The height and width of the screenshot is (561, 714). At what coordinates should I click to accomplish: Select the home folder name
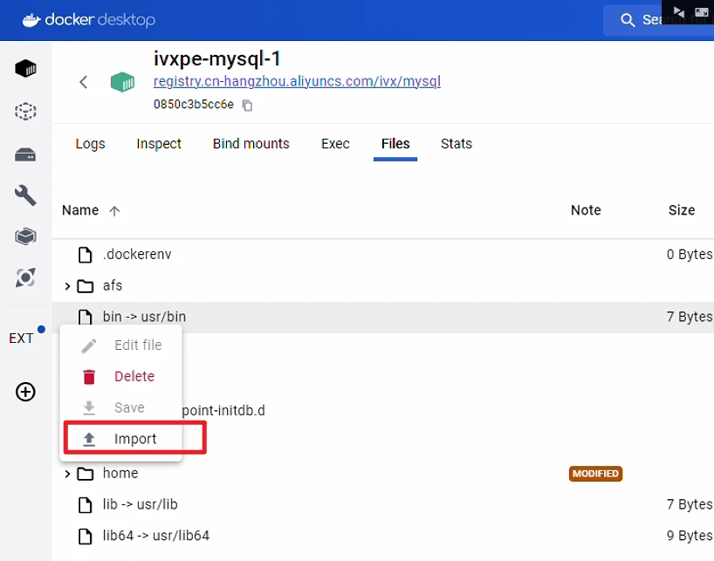coord(120,473)
